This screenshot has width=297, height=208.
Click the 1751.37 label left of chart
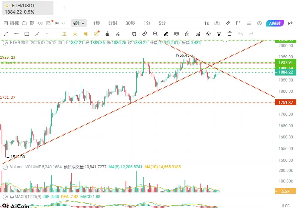click(8, 98)
